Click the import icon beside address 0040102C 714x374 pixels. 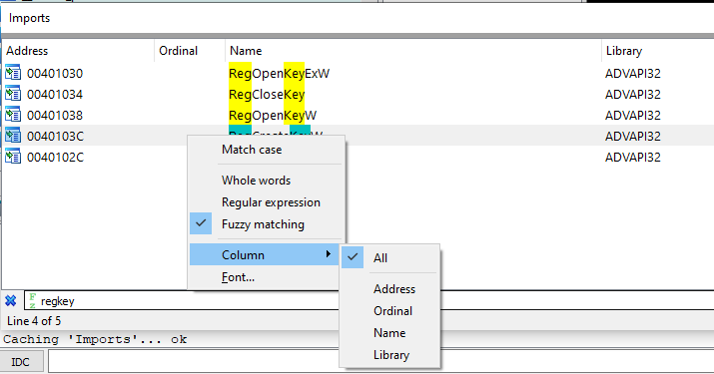click(x=13, y=157)
